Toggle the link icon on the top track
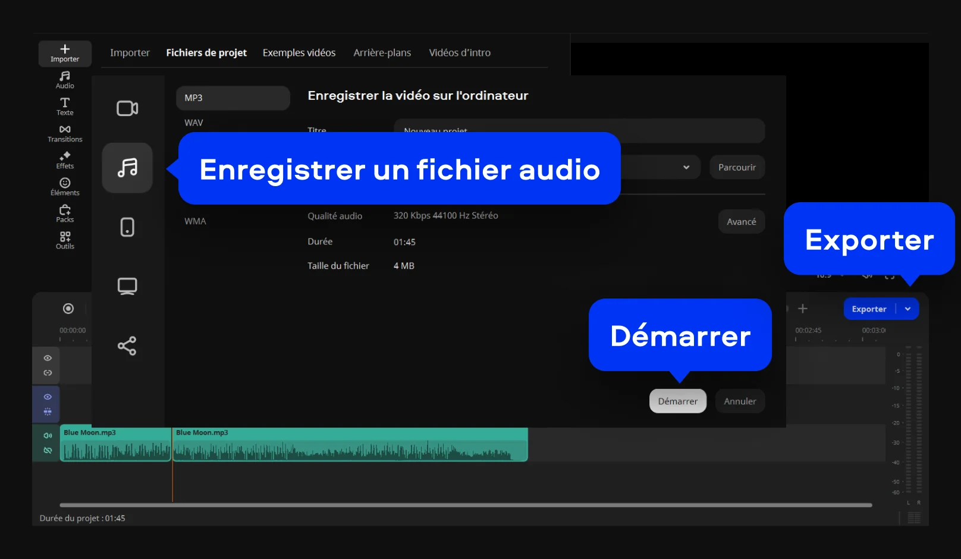 48,373
